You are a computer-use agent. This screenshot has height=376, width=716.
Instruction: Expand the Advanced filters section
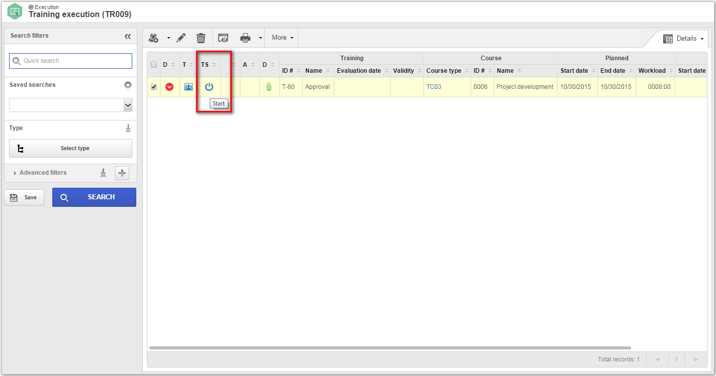click(40, 173)
